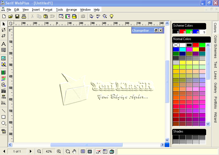Switch to the Color Schemes tab
Image resolution: width=219 pixels, height=155 pixels.
(215, 47)
